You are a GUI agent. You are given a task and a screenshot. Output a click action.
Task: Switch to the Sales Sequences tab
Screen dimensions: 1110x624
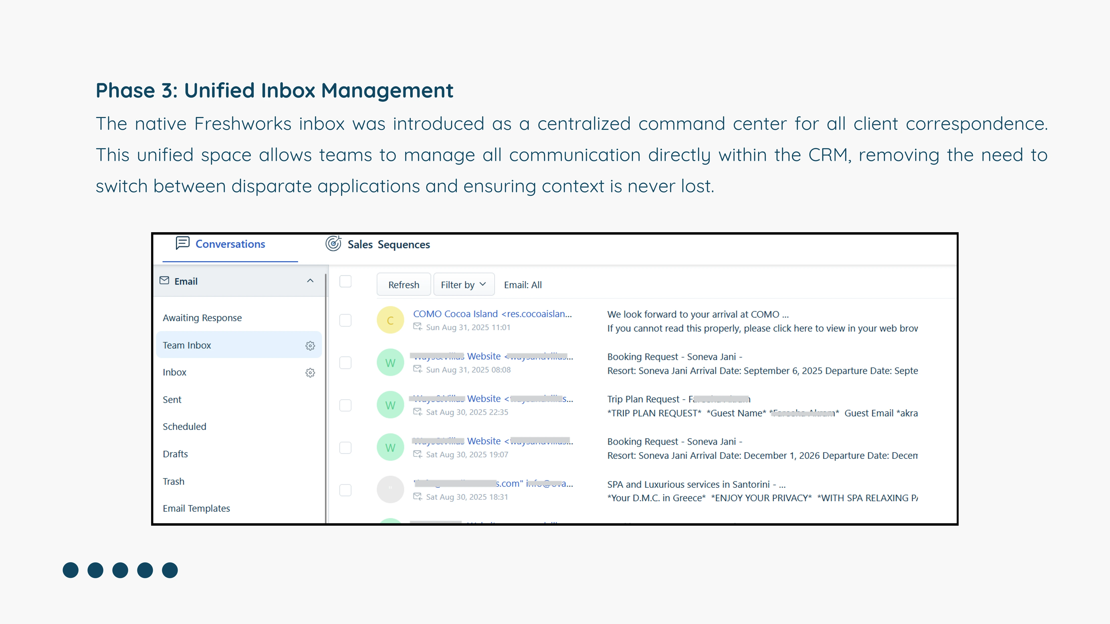pyautogui.click(x=388, y=245)
